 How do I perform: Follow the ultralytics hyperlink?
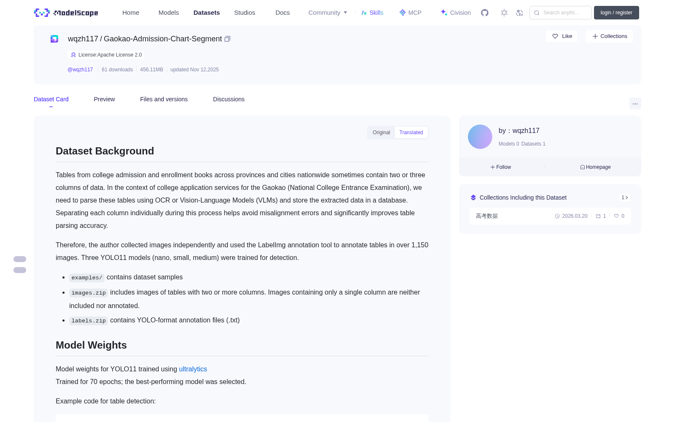coord(193,369)
